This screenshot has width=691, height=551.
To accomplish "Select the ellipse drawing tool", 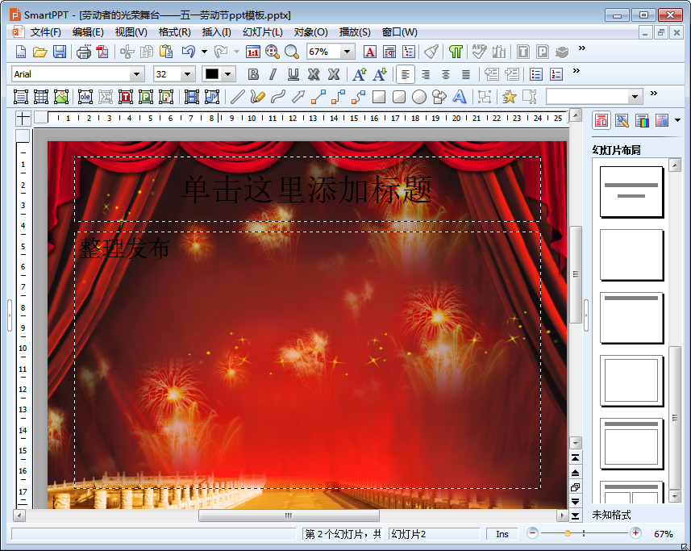I will (x=419, y=97).
